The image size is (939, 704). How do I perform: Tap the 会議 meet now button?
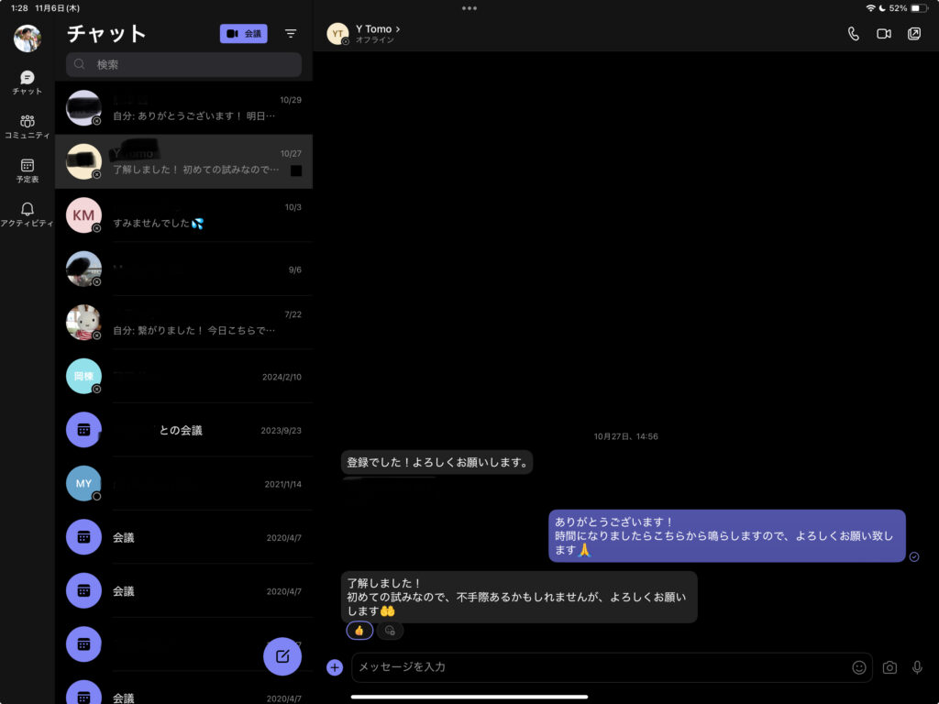(x=243, y=34)
